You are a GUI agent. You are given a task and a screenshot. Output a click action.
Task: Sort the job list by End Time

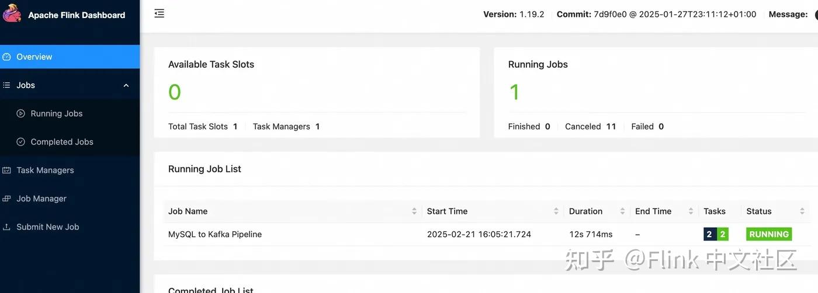point(691,211)
